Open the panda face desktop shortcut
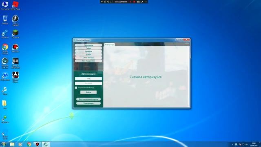261x147 pixels. pyautogui.click(x=15, y=77)
